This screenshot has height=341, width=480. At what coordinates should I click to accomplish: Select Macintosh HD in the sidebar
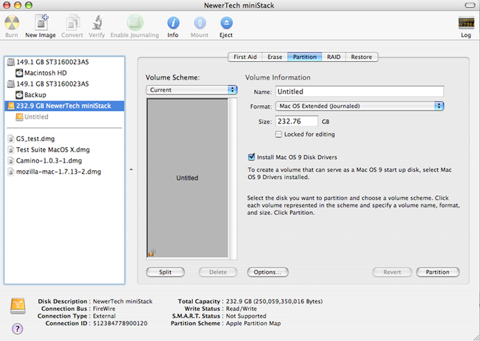[x=45, y=73]
